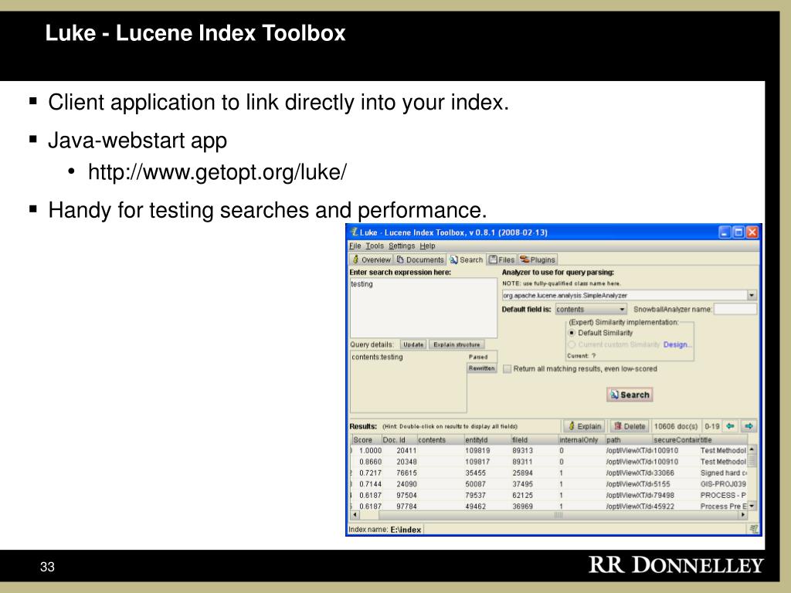This screenshot has height=593, width=791.
Task: Switch to the Overview tab
Action: 372,259
